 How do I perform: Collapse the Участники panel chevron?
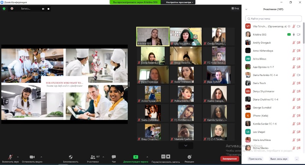(x=246, y=9)
